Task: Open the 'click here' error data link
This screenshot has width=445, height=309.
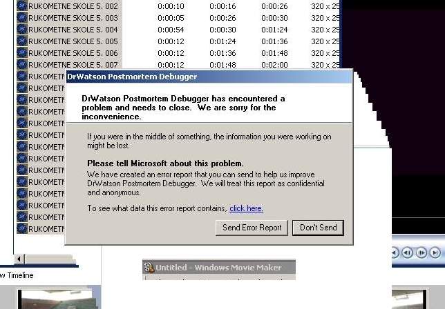Action: [246, 208]
